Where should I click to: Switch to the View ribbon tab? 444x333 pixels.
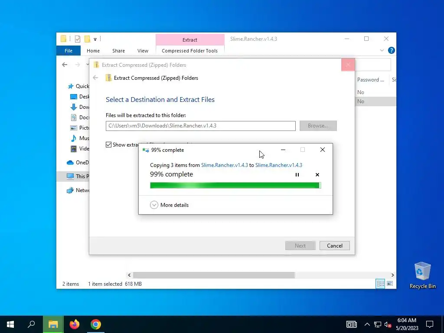tap(143, 51)
